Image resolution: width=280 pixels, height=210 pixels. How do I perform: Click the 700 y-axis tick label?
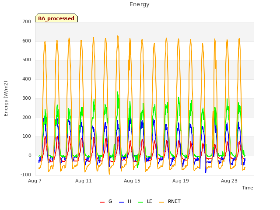click(27, 21)
